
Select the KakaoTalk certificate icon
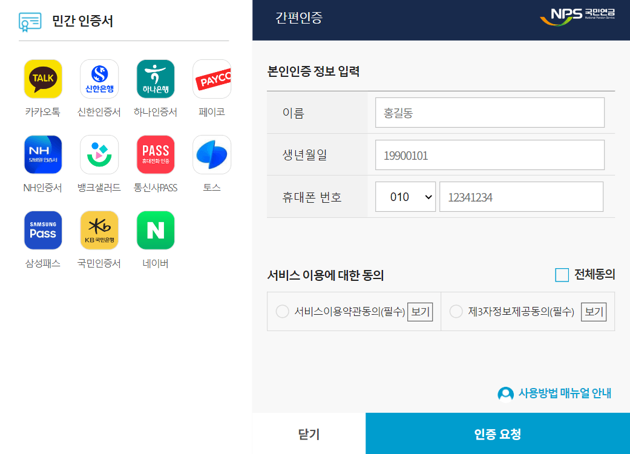[x=42, y=79]
